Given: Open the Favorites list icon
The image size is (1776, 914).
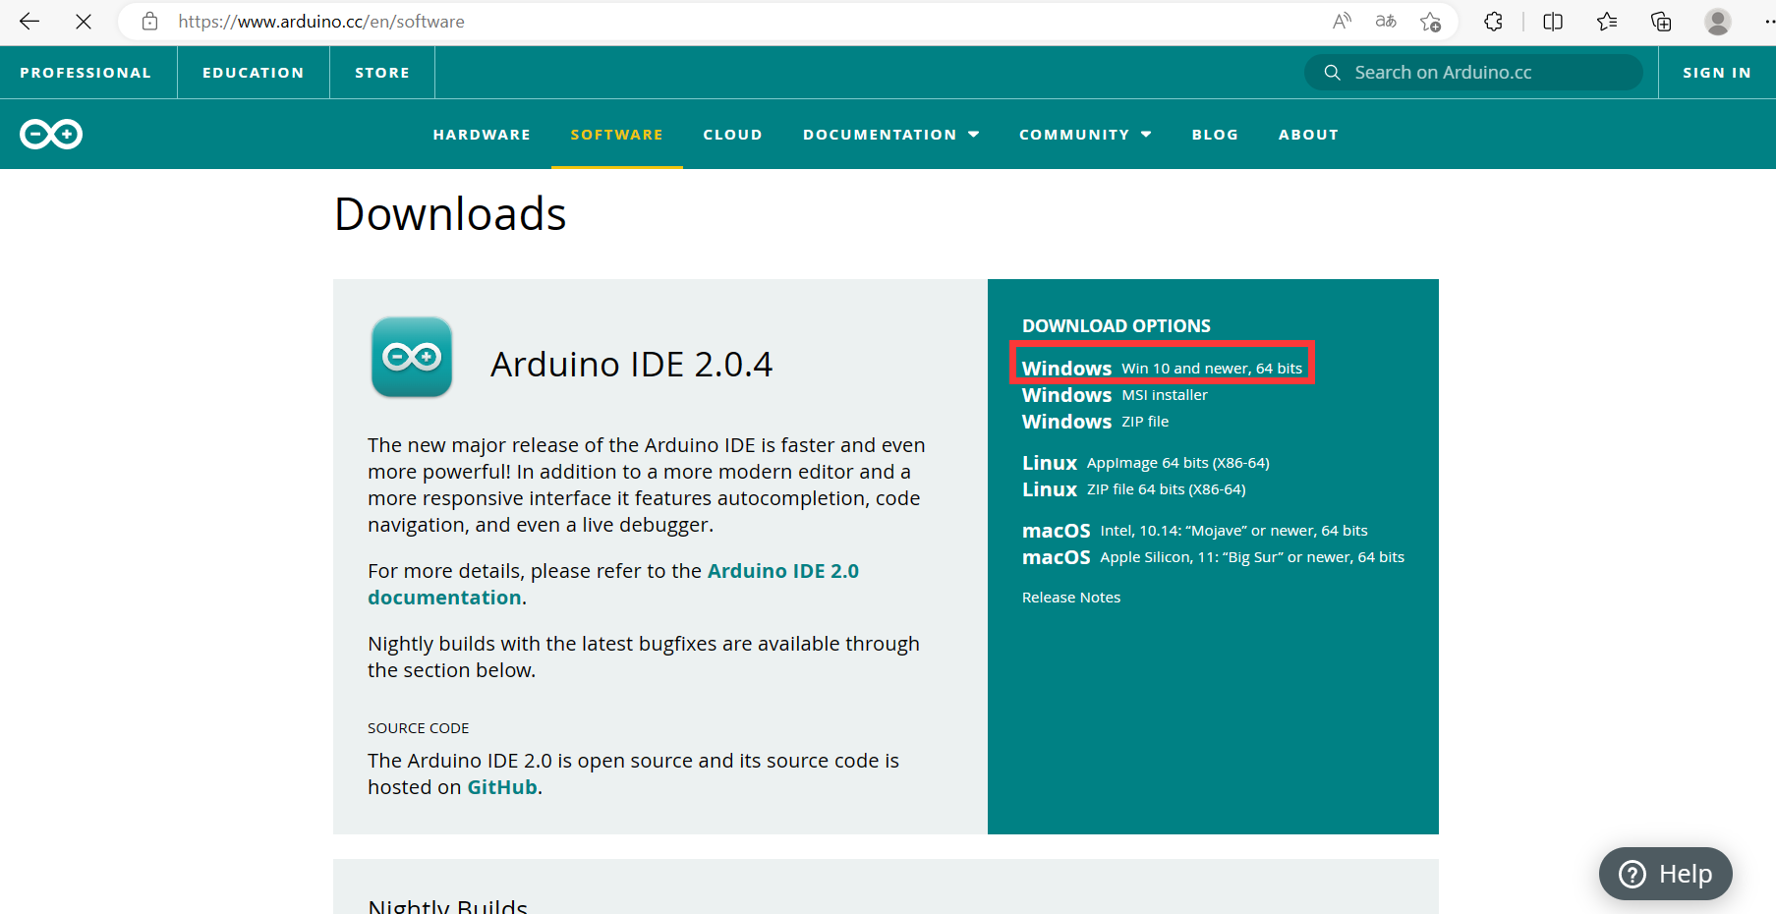Looking at the screenshot, I should (1607, 22).
